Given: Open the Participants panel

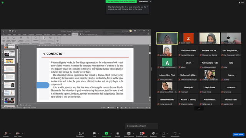Looking at the screenshot, I should (x=80, y=134).
